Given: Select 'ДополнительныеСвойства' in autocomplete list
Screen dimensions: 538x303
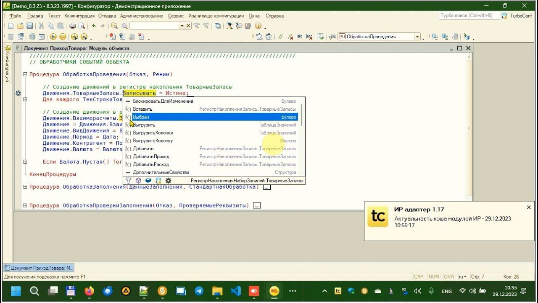Looking at the screenshot, I should pyautogui.click(x=211, y=172).
